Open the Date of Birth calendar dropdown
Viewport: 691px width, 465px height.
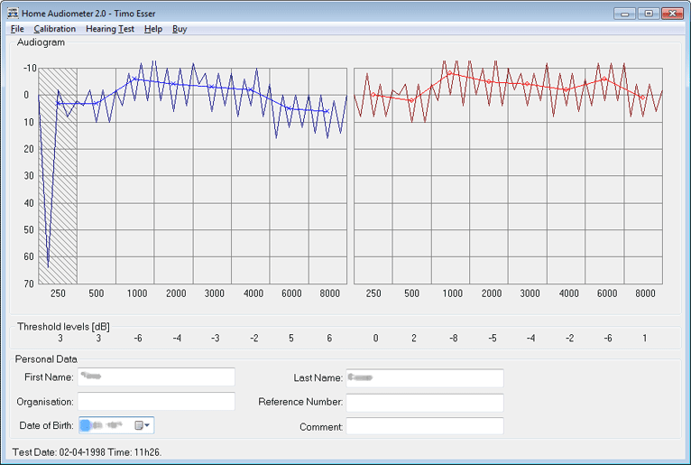[x=143, y=425]
